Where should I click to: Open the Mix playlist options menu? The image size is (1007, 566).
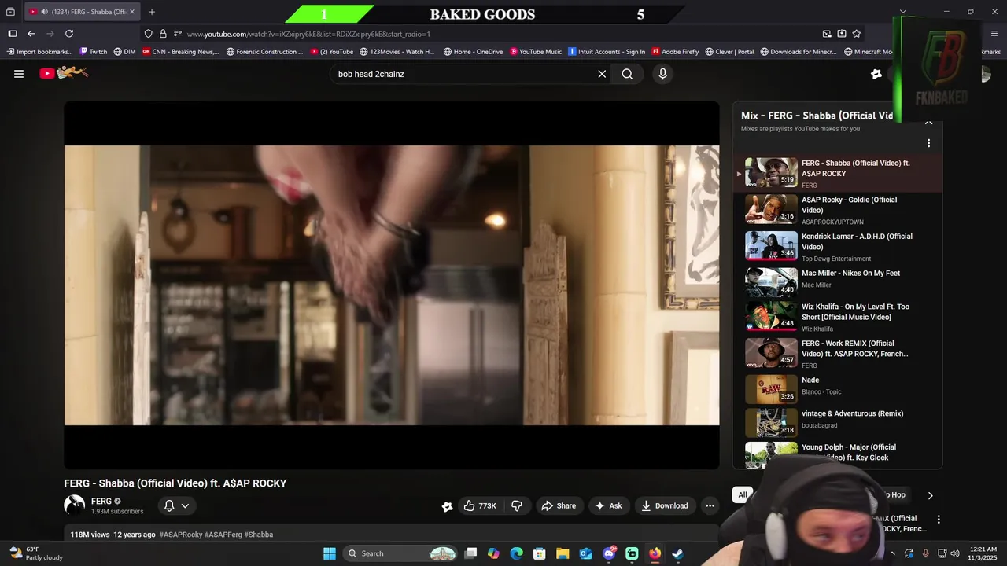928,143
